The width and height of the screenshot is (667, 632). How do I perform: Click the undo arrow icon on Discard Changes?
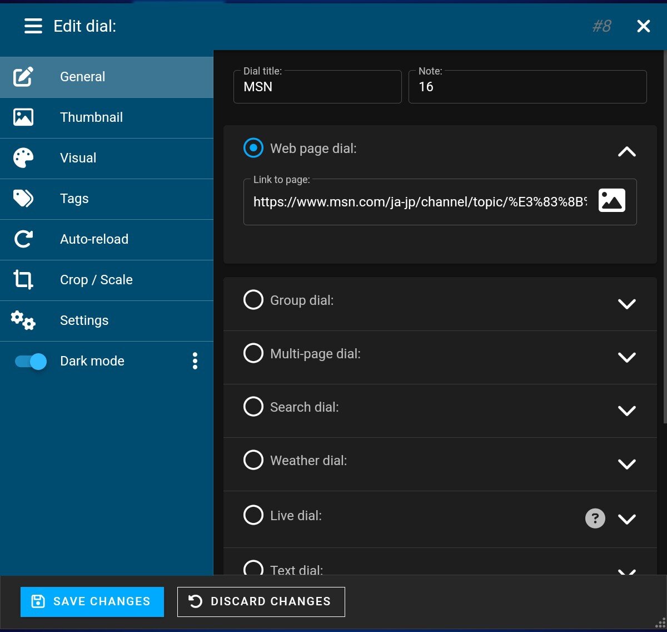[x=195, y=601]
